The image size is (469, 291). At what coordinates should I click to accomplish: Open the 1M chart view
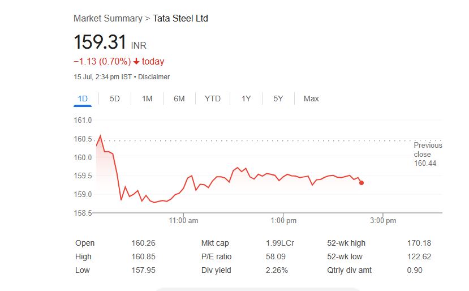147,99
